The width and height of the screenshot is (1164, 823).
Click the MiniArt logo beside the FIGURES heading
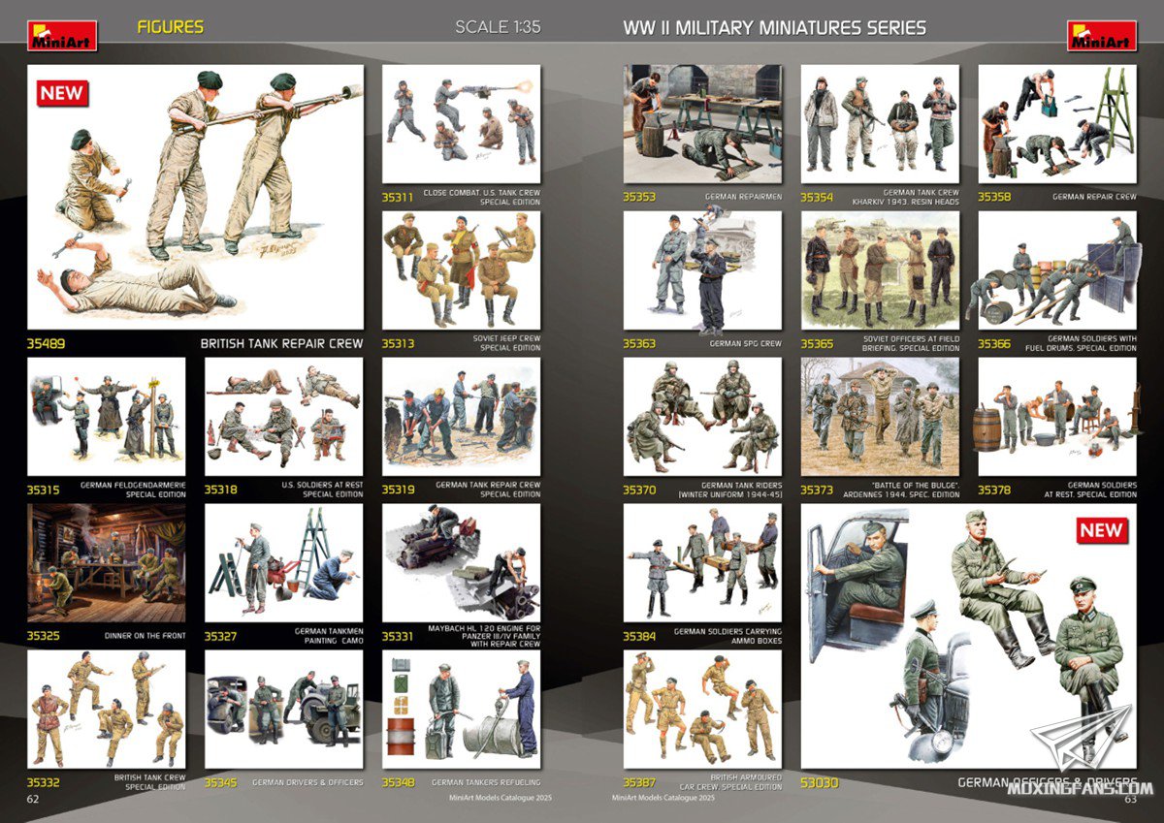point(62,36)
